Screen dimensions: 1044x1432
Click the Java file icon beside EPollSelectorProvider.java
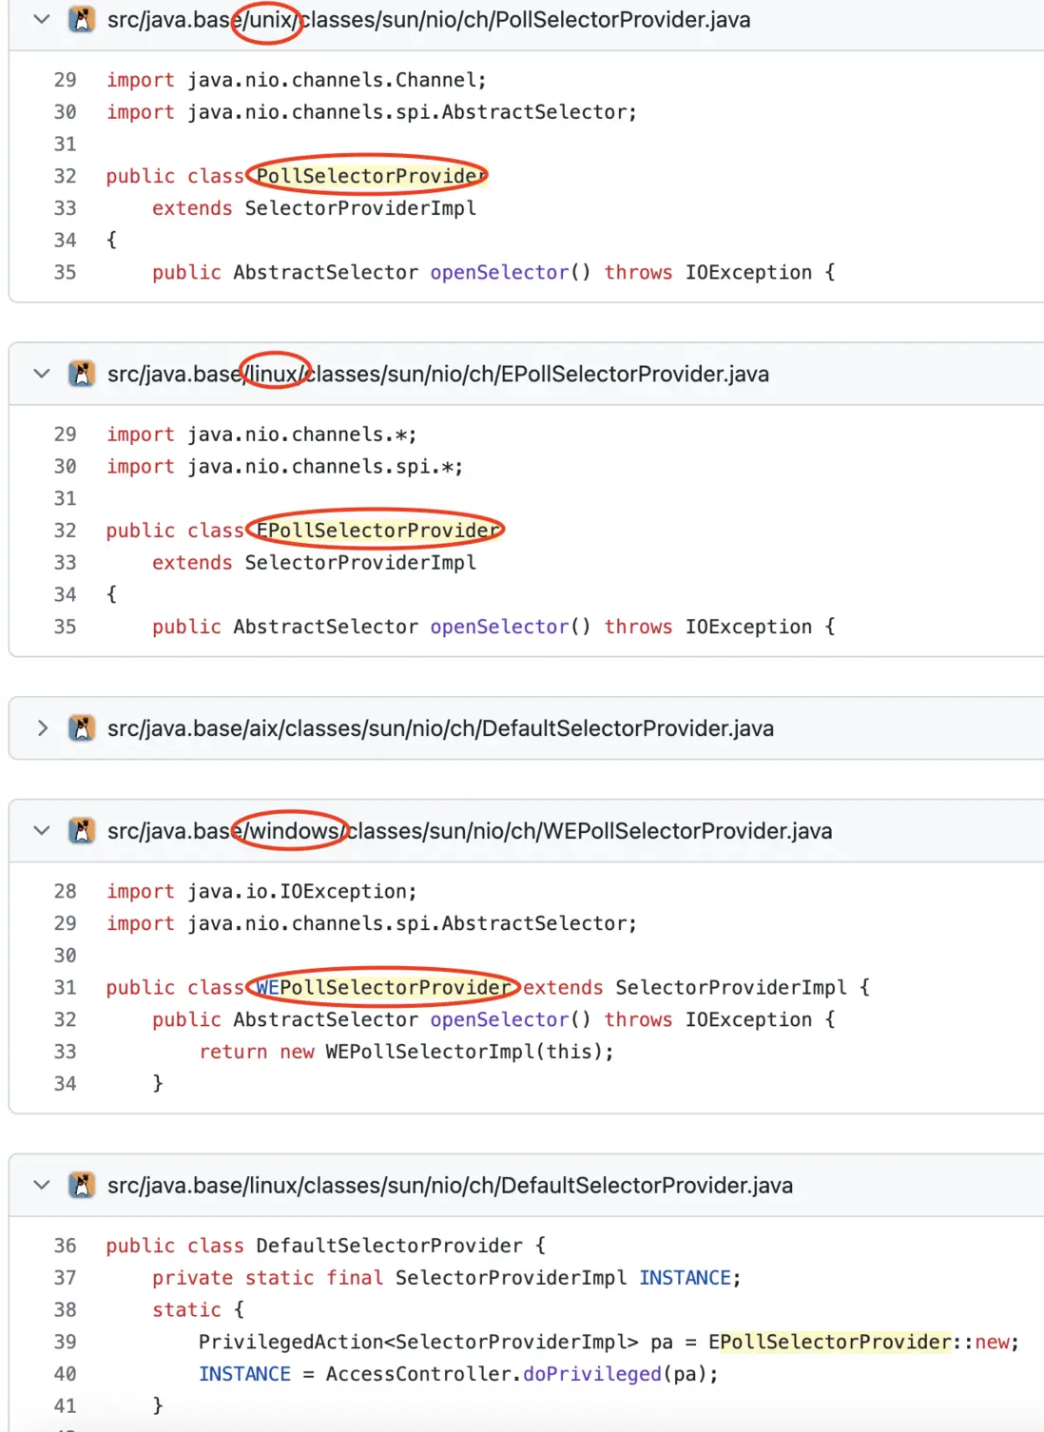(x=82, y=374)
